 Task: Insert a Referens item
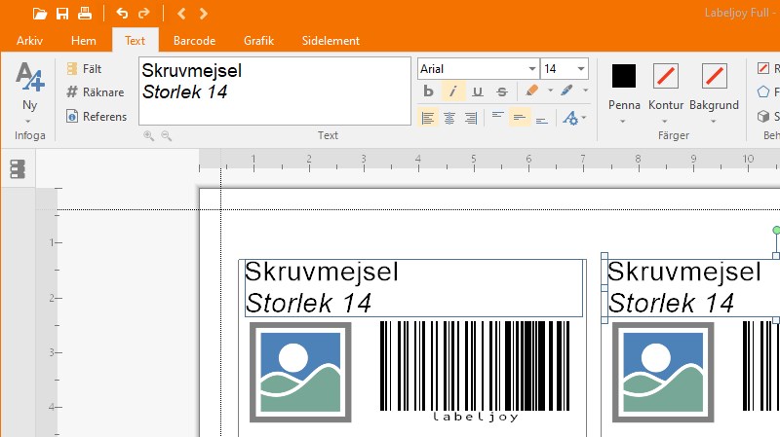pos(97,116)
